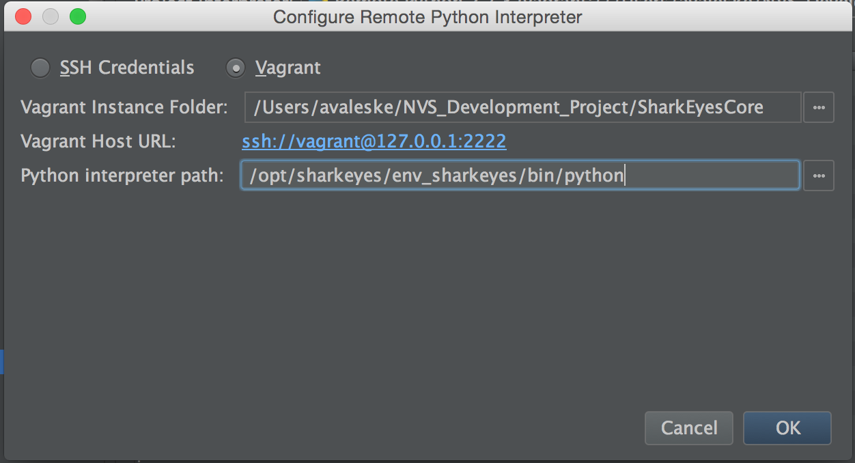Click the 'Vagrant Instance Folder:' label

point(124,107)
